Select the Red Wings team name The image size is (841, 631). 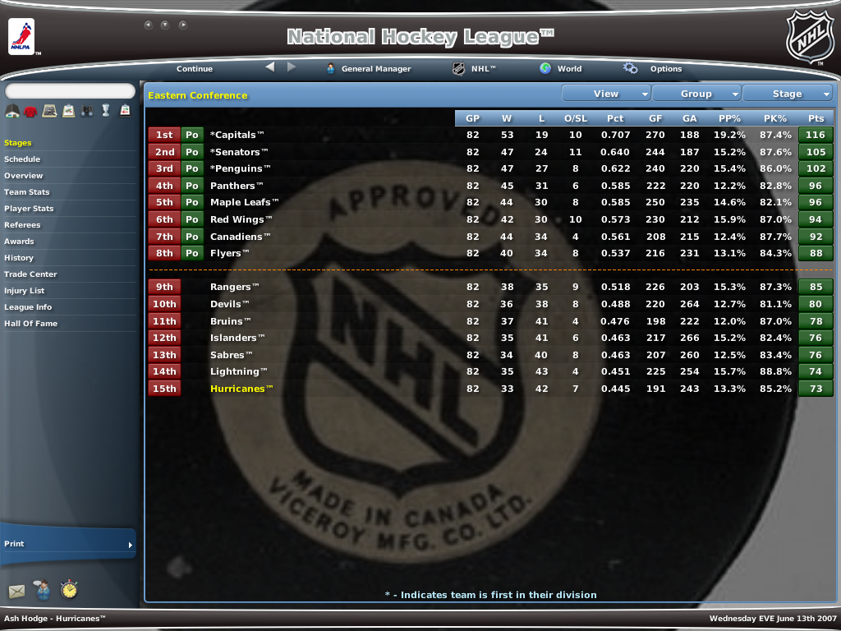click(241, 219)
